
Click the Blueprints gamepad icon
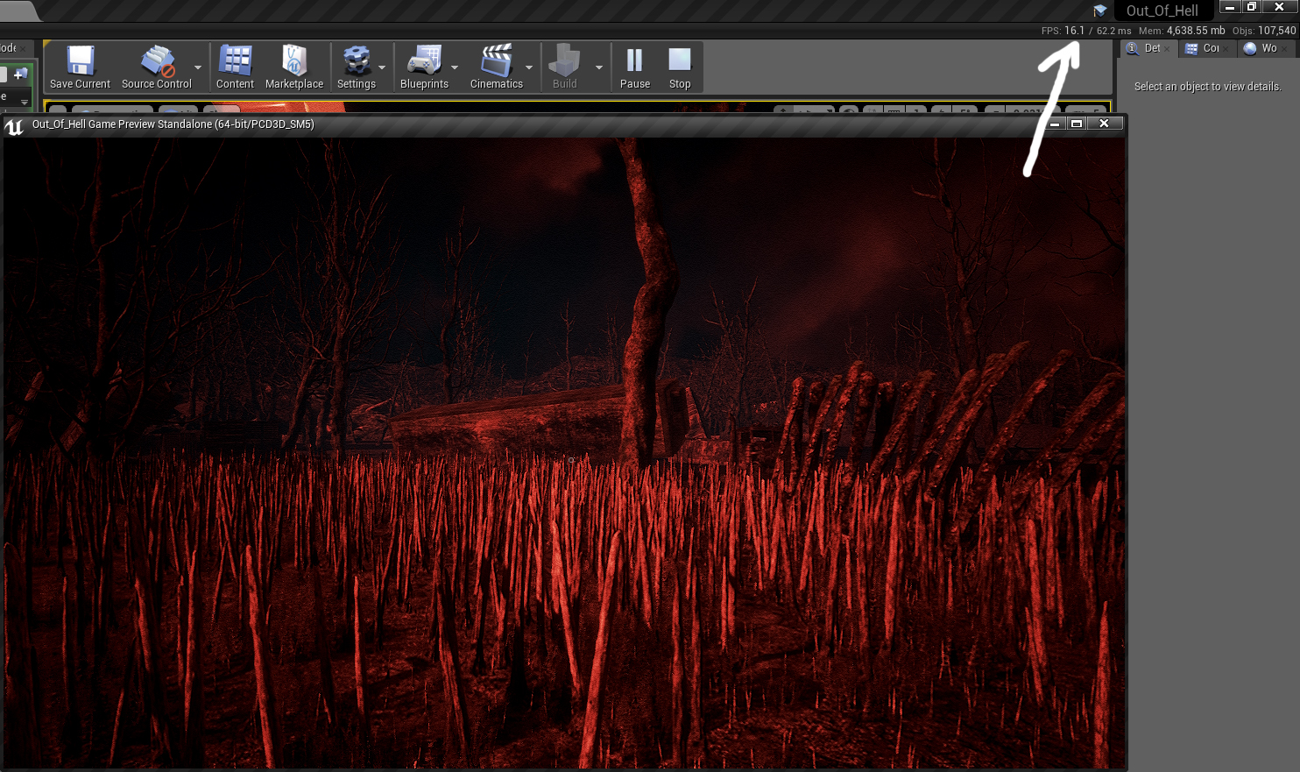(424, 61)
